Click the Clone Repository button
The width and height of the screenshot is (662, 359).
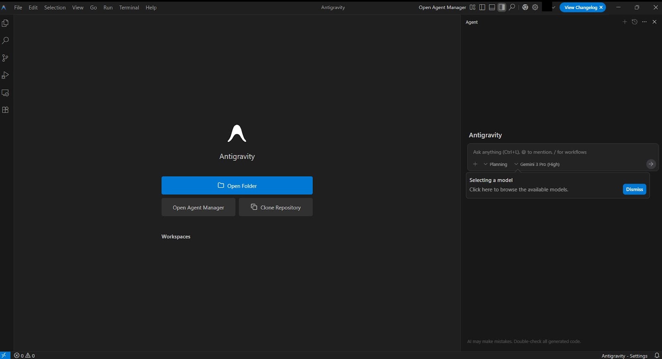click(x=276, y=207)
